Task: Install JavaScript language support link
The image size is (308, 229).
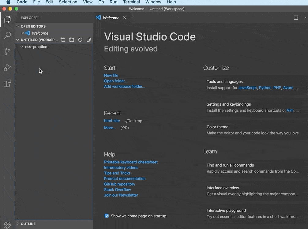Action: 247,88
